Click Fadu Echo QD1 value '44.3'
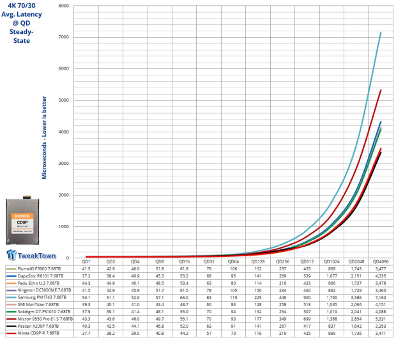The image size is (396, 363). coord(86,283)
